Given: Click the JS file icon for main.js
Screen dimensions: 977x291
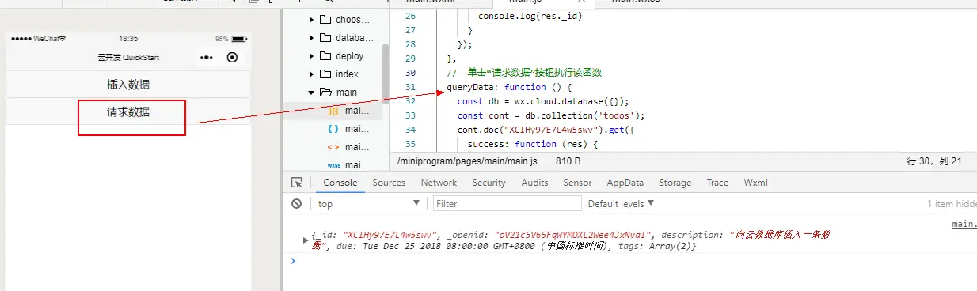Looking at the screenshot, I should click(x=333, y=111).
